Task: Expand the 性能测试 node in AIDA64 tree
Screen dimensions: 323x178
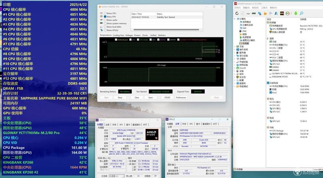Action: point(235,86)
